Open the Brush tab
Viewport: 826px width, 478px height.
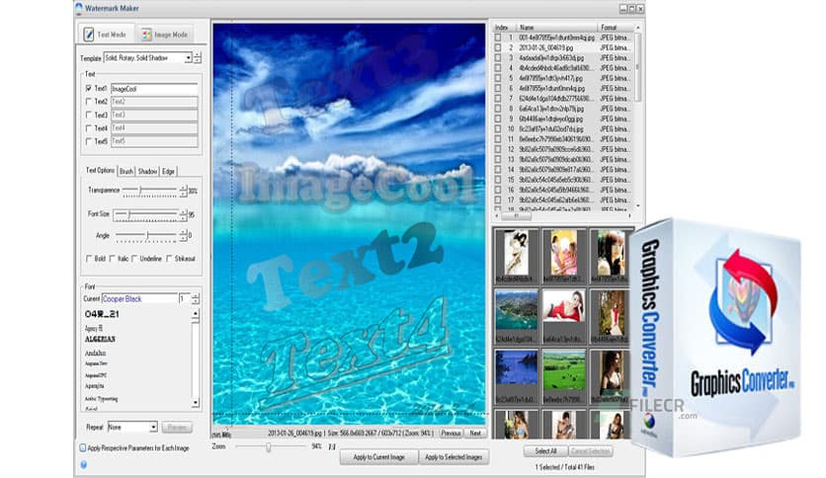(126, 171)
